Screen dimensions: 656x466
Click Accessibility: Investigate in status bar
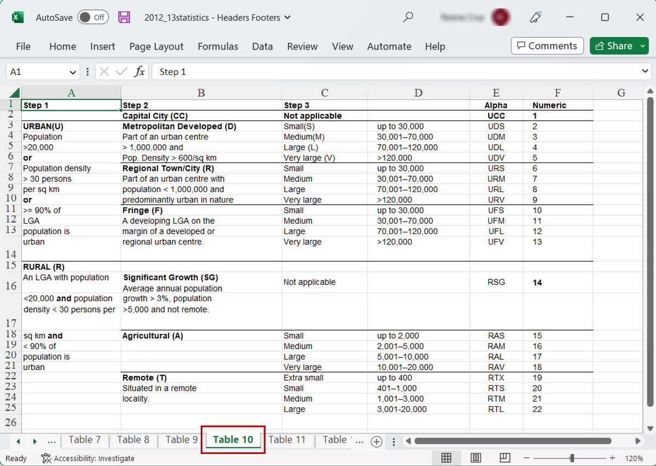tap(88, 458)
